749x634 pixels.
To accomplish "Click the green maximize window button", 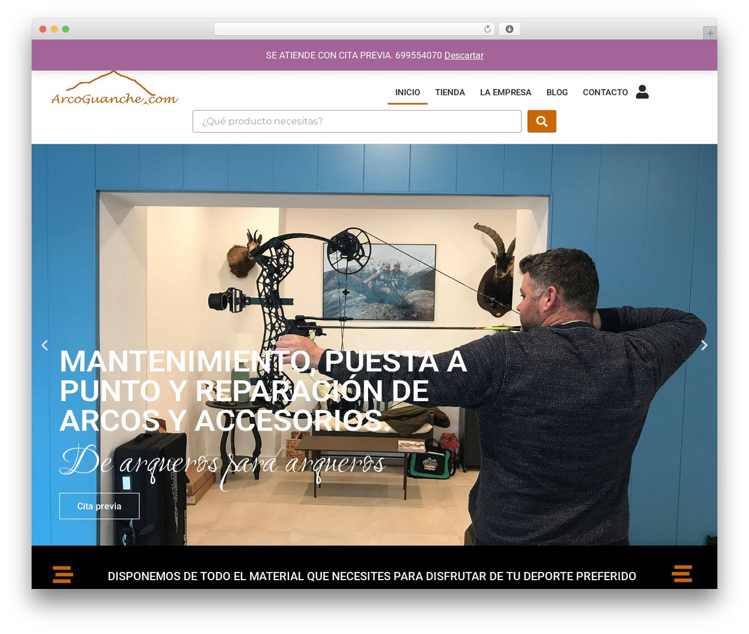I will click(x=66, y=29).
